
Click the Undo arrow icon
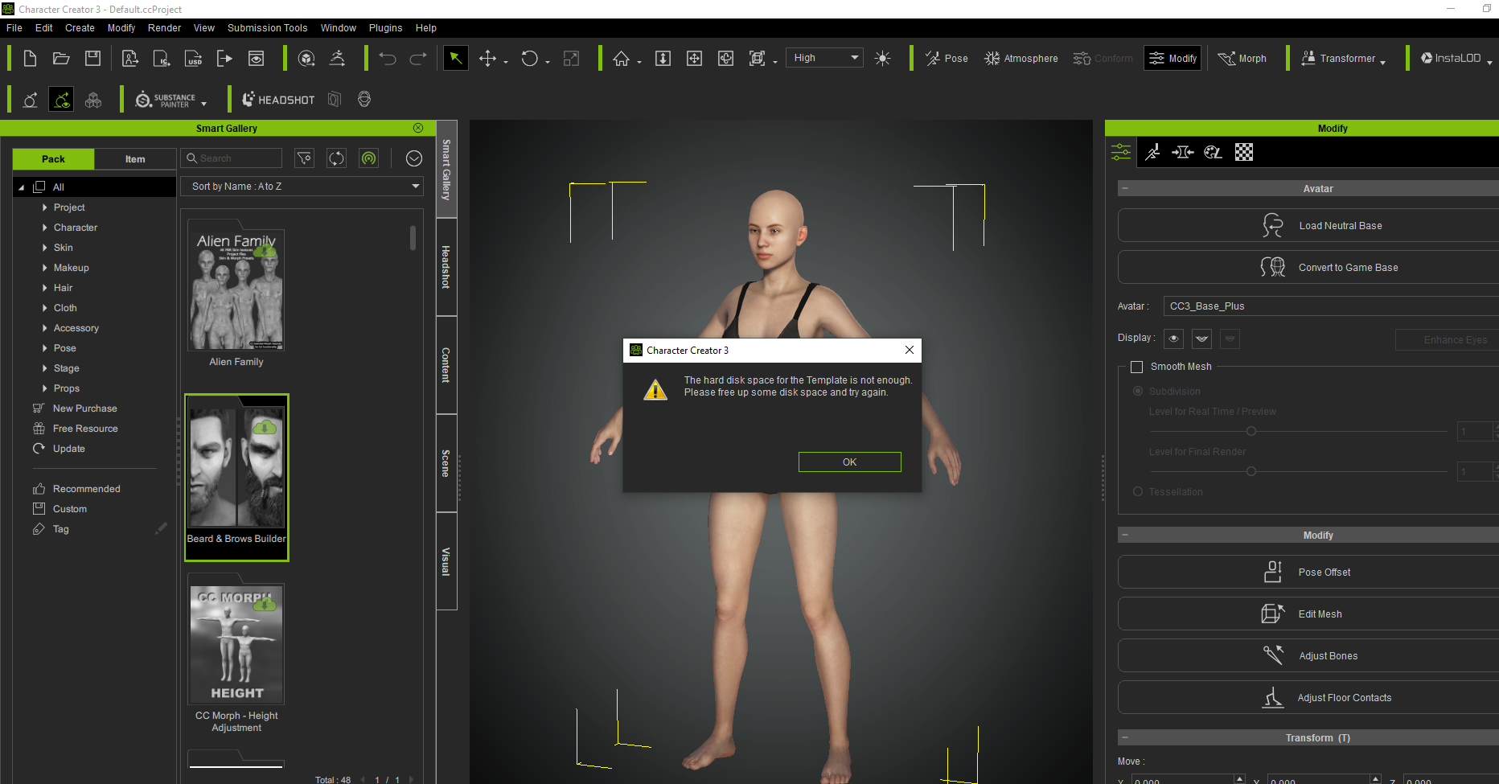click(x=388, y=58)
